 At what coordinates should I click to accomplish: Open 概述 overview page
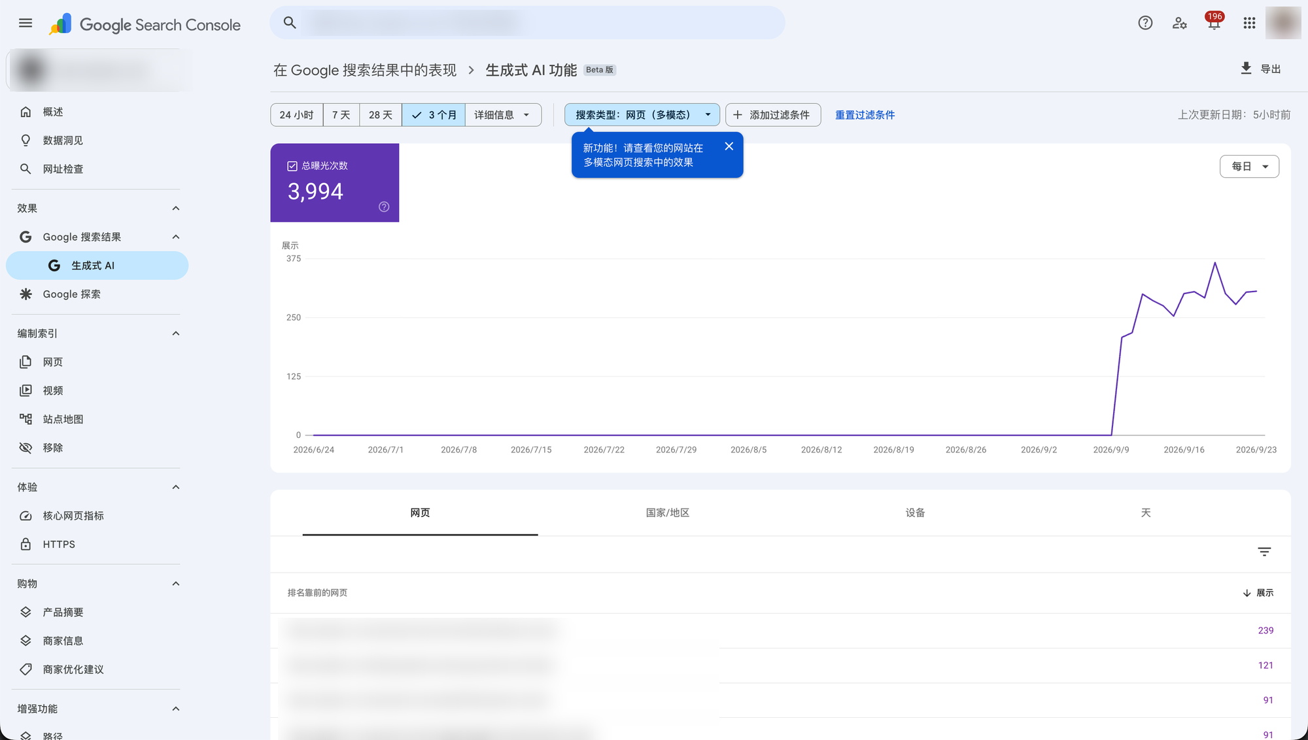[97, 112]
